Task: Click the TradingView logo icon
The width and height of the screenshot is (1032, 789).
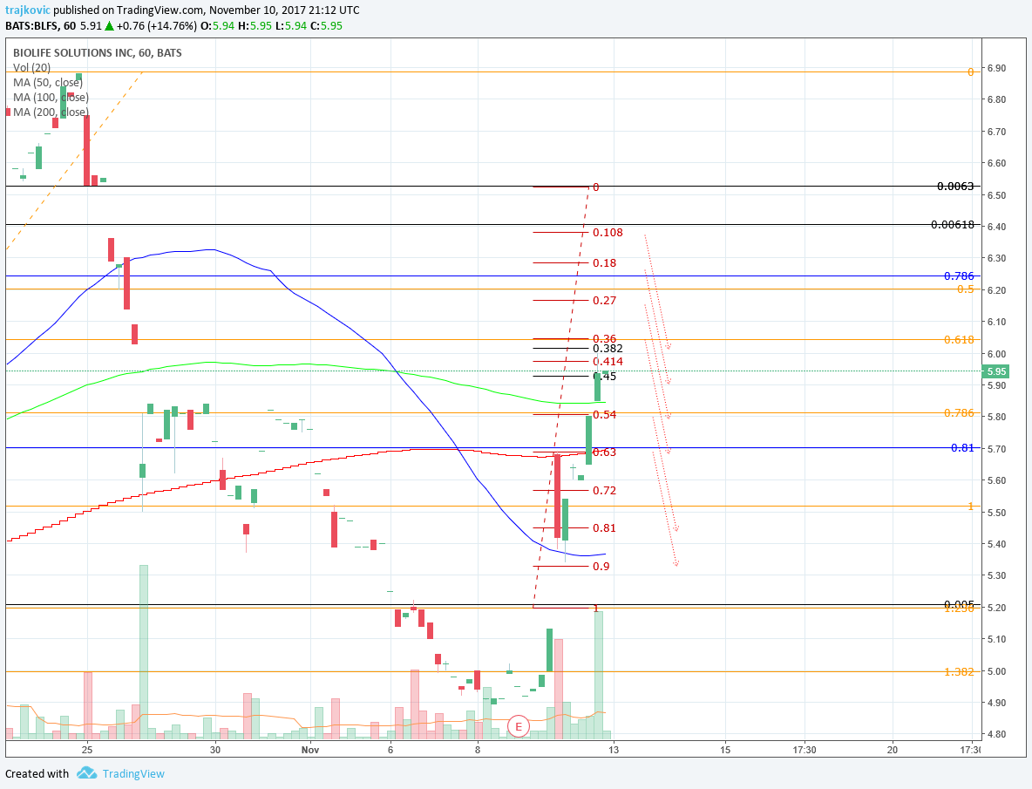Action: pos(86,773)
